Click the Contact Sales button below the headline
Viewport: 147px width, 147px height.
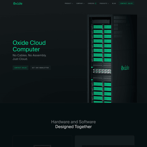pyautogui.click(x=21, y=68)
